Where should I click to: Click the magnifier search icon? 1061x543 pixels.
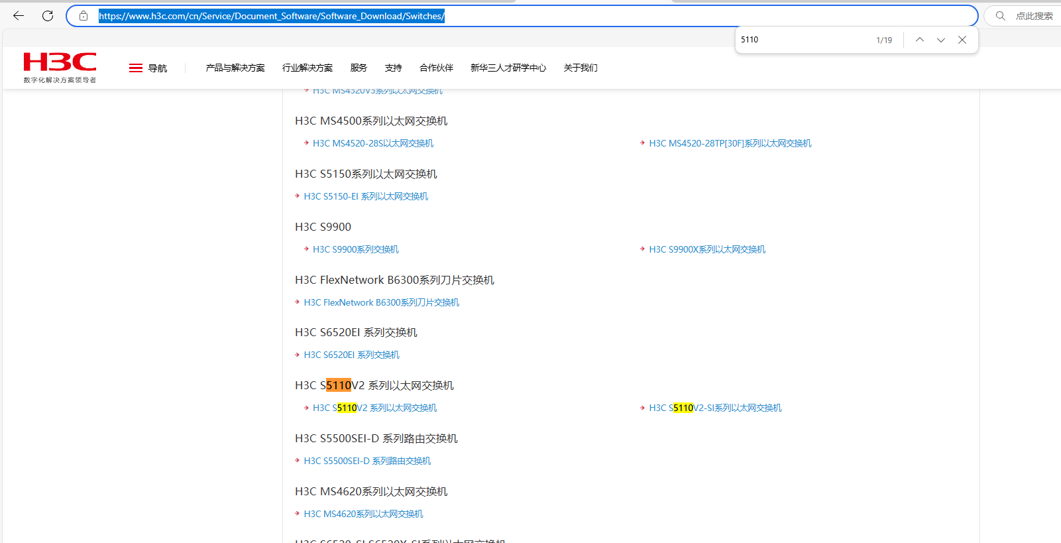(1001, 16)
